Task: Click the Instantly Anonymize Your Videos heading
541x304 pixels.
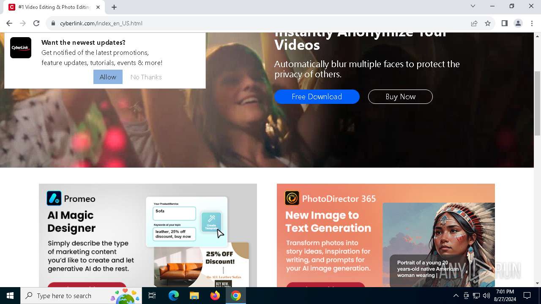Action: click(x=360, y=41)
